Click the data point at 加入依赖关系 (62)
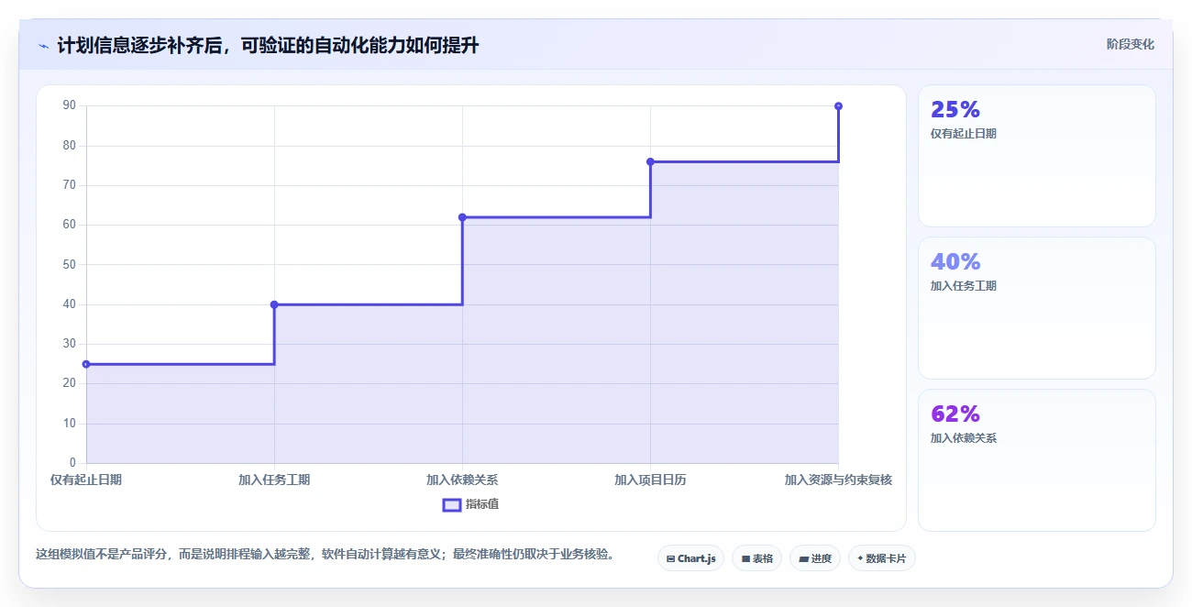 pos(462,217)
